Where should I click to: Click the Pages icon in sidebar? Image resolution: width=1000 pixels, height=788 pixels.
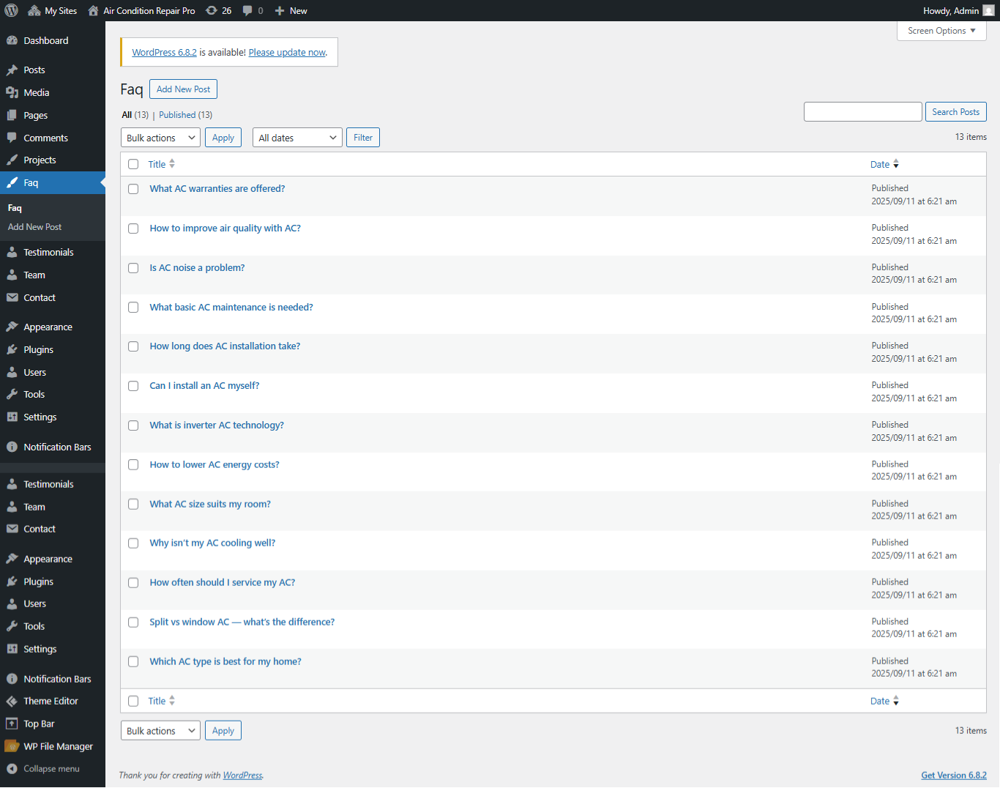(12, 116)
